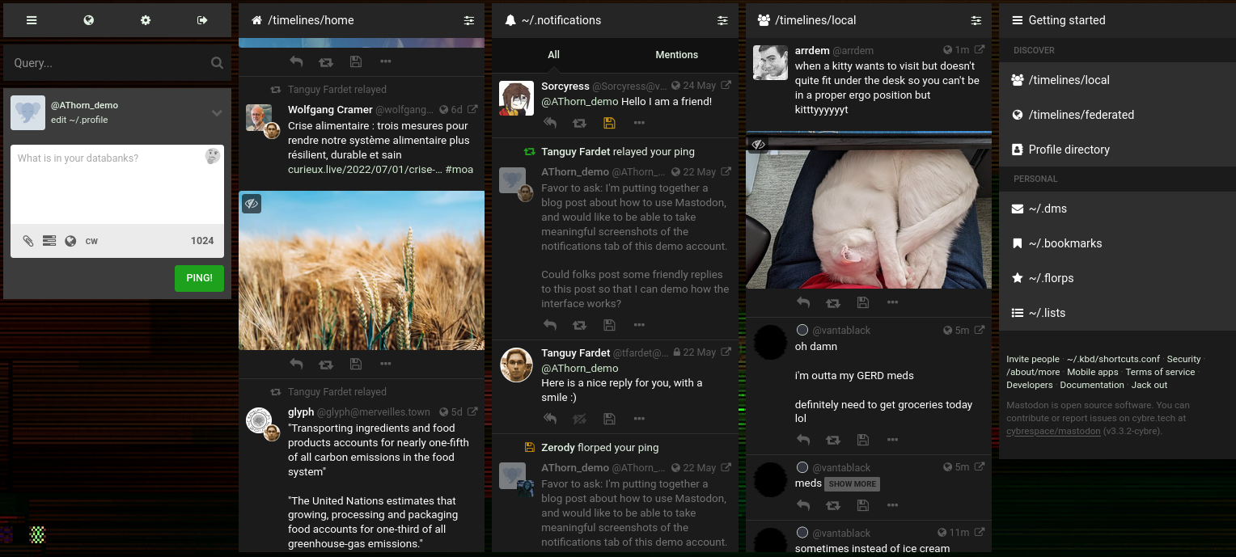
Task: Bookmark Tanguy Fardet's nice reply
Action: pos(609,419)
